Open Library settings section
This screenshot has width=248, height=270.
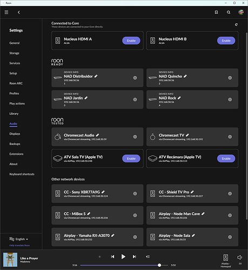click(x=14, y=114)
